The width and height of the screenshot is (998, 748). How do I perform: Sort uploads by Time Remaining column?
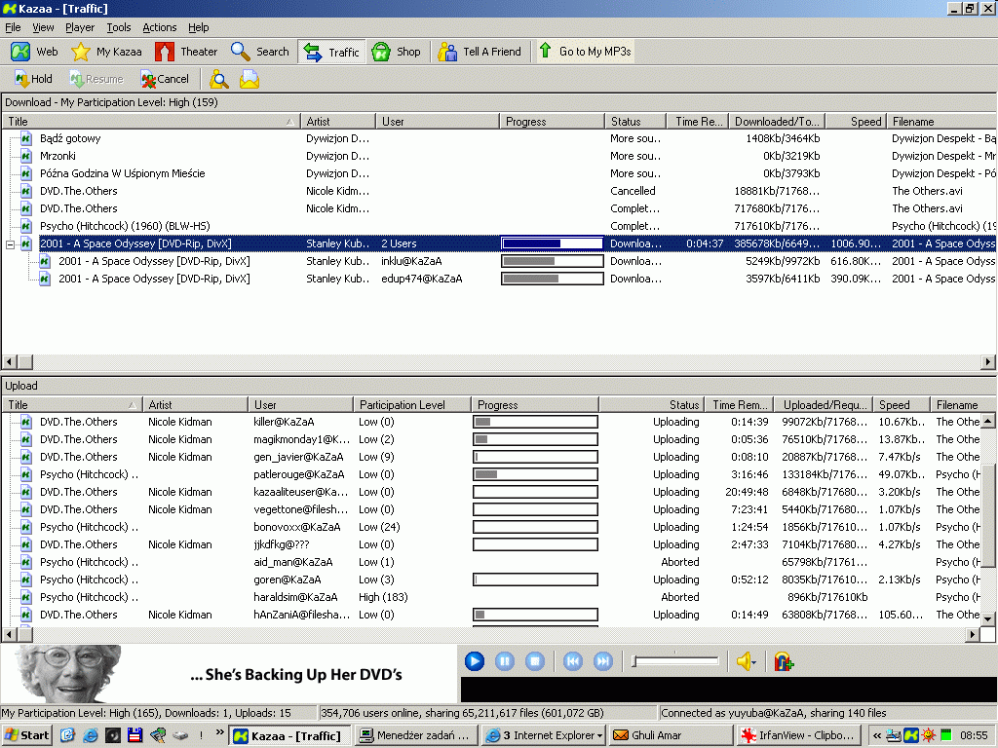739,405
